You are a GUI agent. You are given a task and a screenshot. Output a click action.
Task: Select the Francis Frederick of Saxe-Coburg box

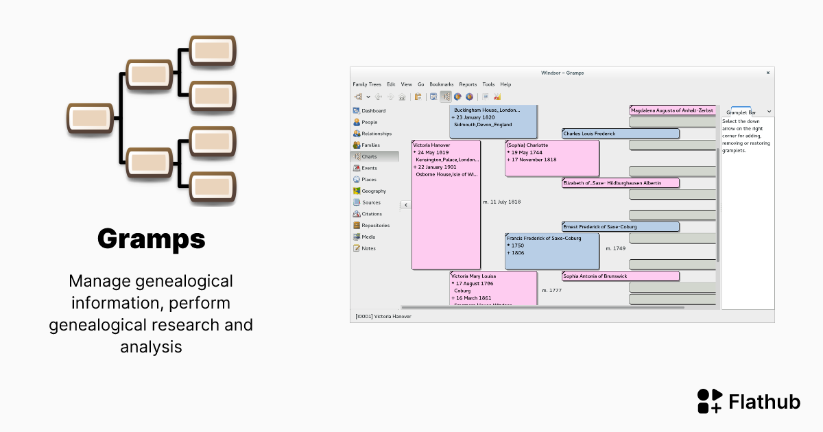click(552, 251)
